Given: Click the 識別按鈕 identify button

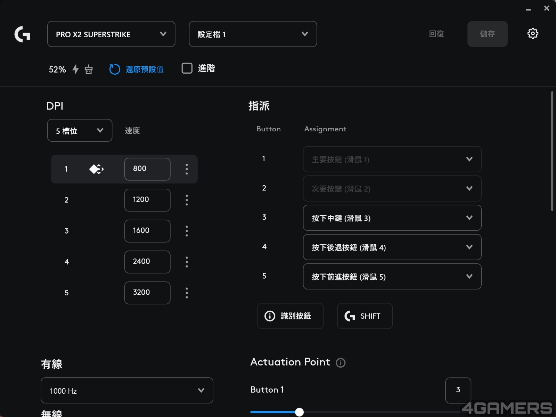Looking at the screenshot, I should (290, 316).
